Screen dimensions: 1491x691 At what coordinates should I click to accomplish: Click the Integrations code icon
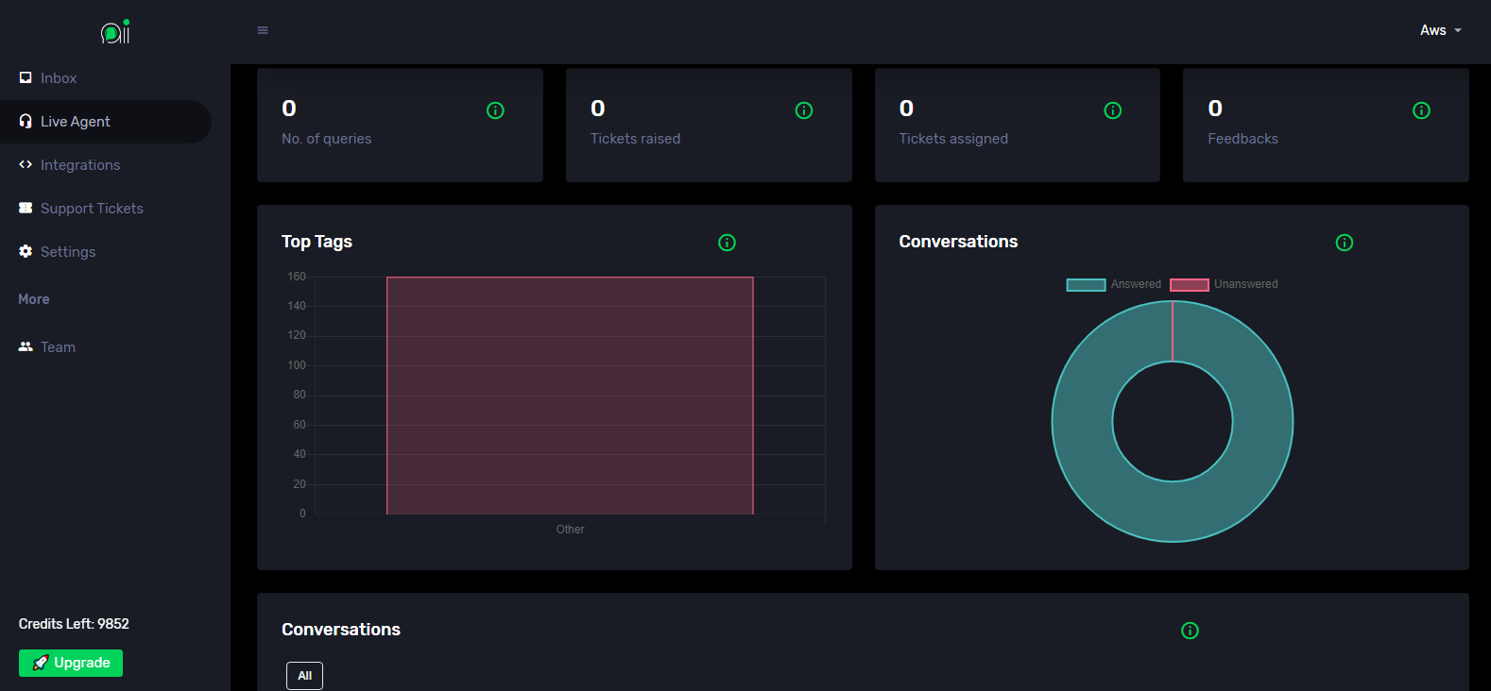pyautogui.click(x=26, y=164)
